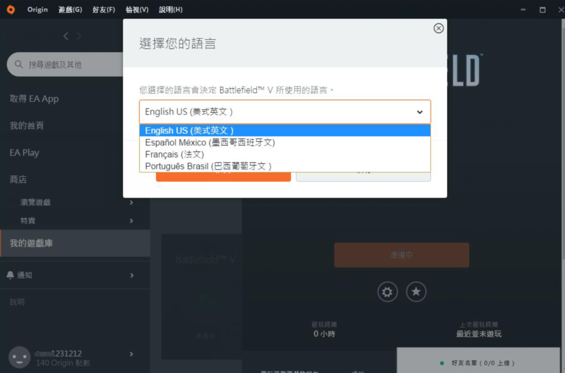Viewport: 565px width, 373px height.
Task: Open 好友名單 (0/0 上線) chat bar
Action: 478,362
